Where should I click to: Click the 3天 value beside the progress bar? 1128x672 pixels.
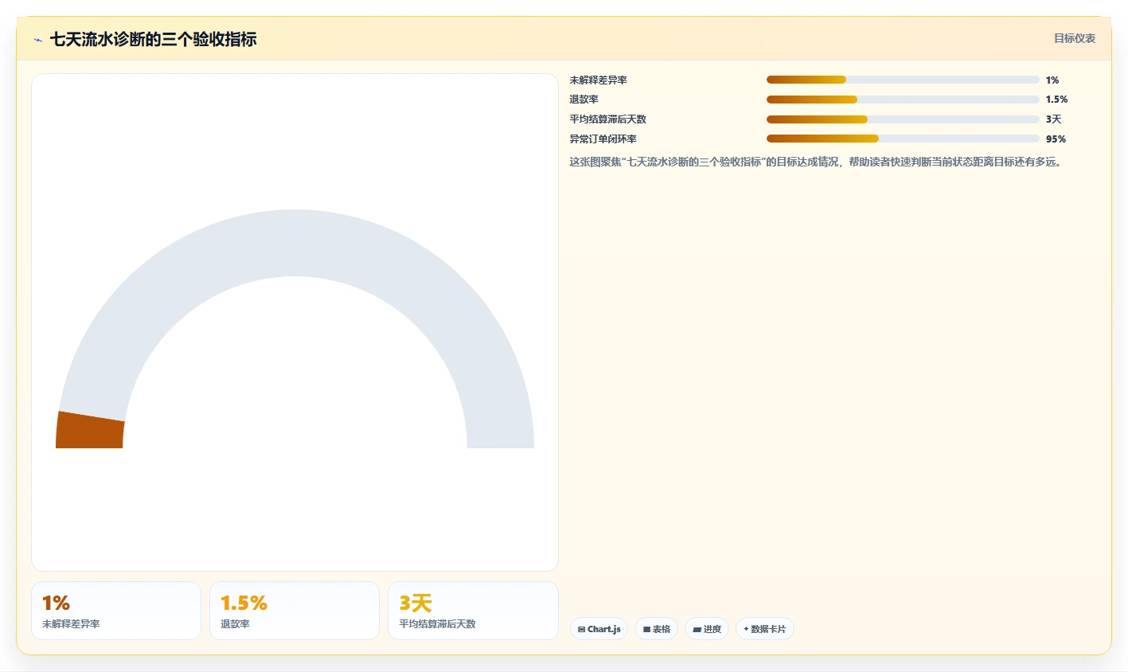(x=1054, y=119)
